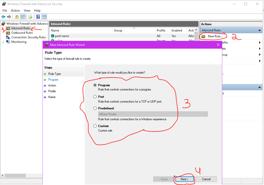Collapse the second Actions pane section
Viewport: 264px width, 185px height.
(259, 87)
